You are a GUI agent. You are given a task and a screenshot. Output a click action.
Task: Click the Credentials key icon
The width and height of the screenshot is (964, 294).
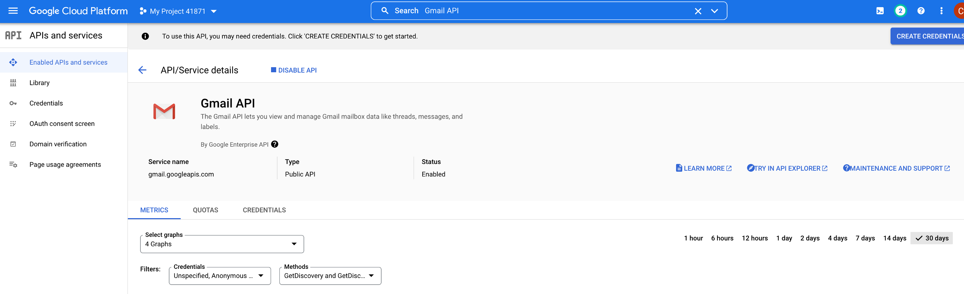pyautogui.click(x=13, y=104)
